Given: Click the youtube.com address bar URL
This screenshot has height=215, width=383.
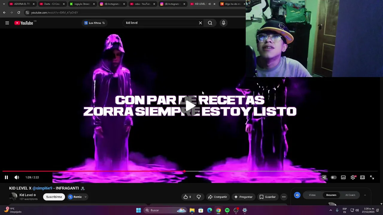Looking at the screenshot, I should [54, 13].
